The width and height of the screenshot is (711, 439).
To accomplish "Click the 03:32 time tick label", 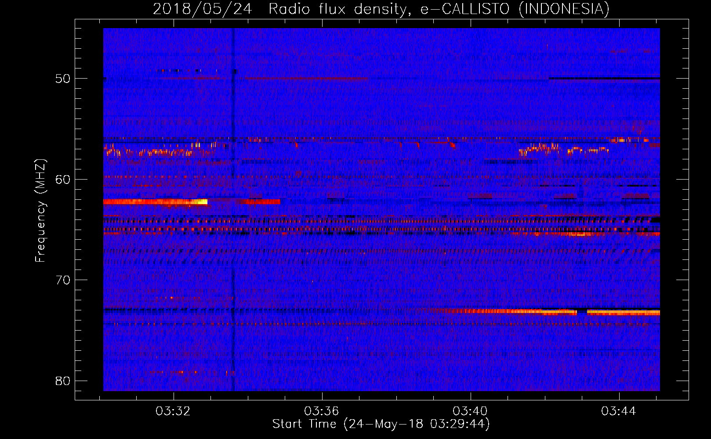I will 173,411.
